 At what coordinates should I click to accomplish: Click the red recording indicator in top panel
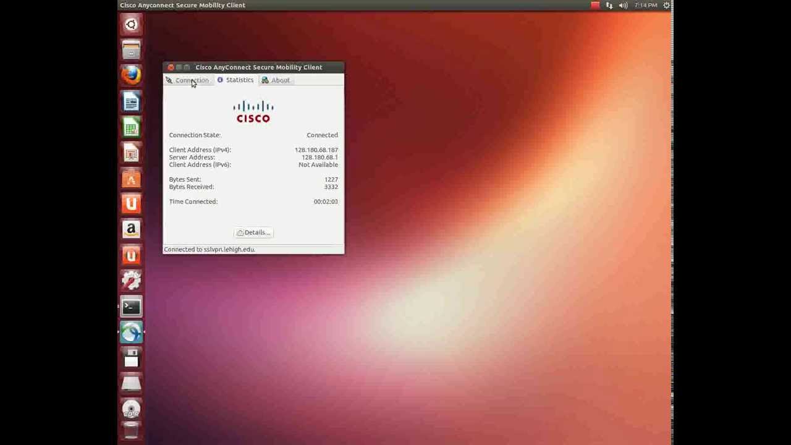(x=595, y=5)
